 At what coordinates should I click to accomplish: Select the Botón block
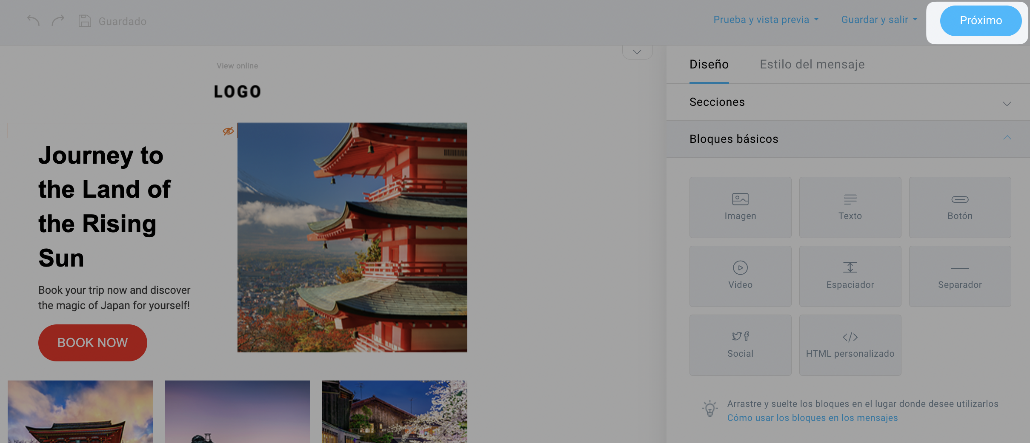click(x=960, y=207)
